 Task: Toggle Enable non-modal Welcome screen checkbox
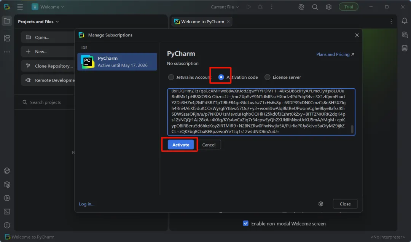pyautogui.click(x=245, y=223)
